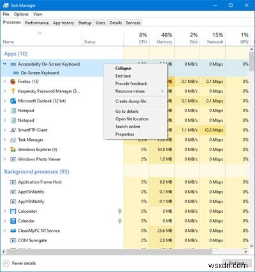Choose End task in the context menu
This screenshot has height=272, width=255.
point(136,76)
